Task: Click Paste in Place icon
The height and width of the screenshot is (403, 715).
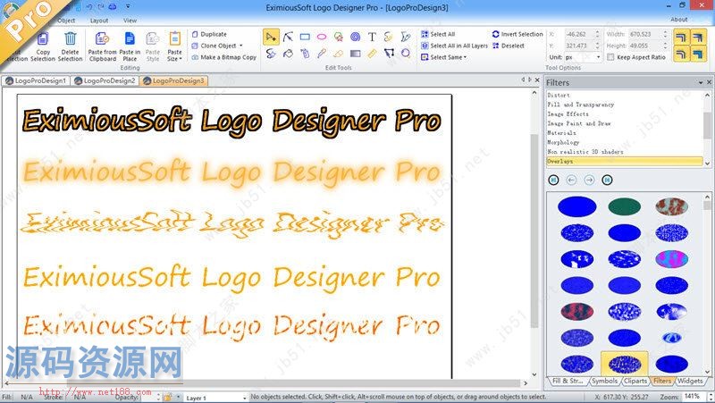Action: coord(130,38)
